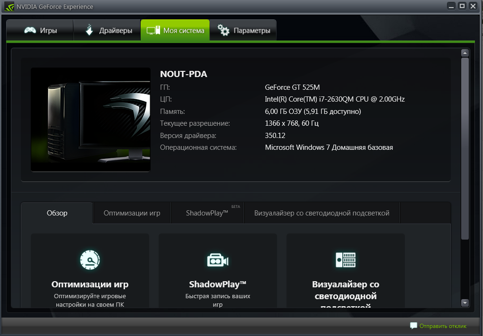The image size is (483, 336).
Task: Open Визуалайзер со светодиодной подсветкой sub-tab
Action: pyautogui.click(x=322, y=213)
